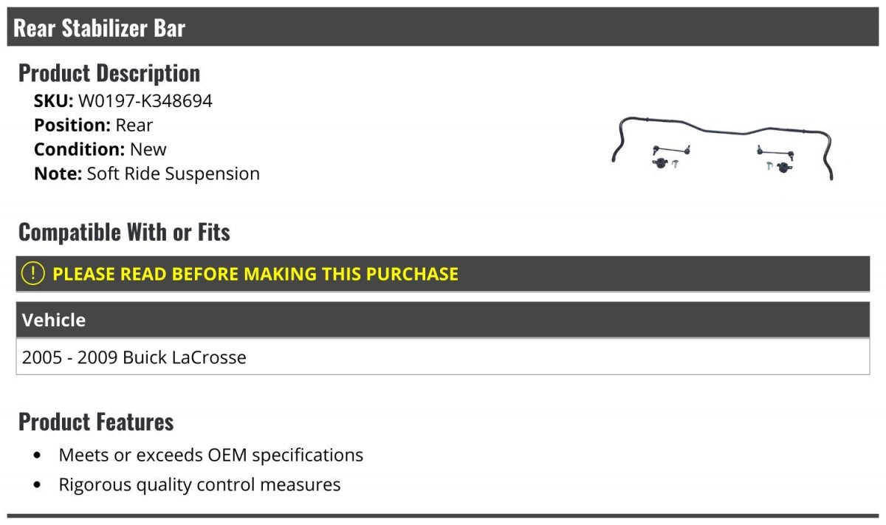
Task: Click the 2005 - 2009 Buick LaCrosse row
Action: tap(443, 357)
